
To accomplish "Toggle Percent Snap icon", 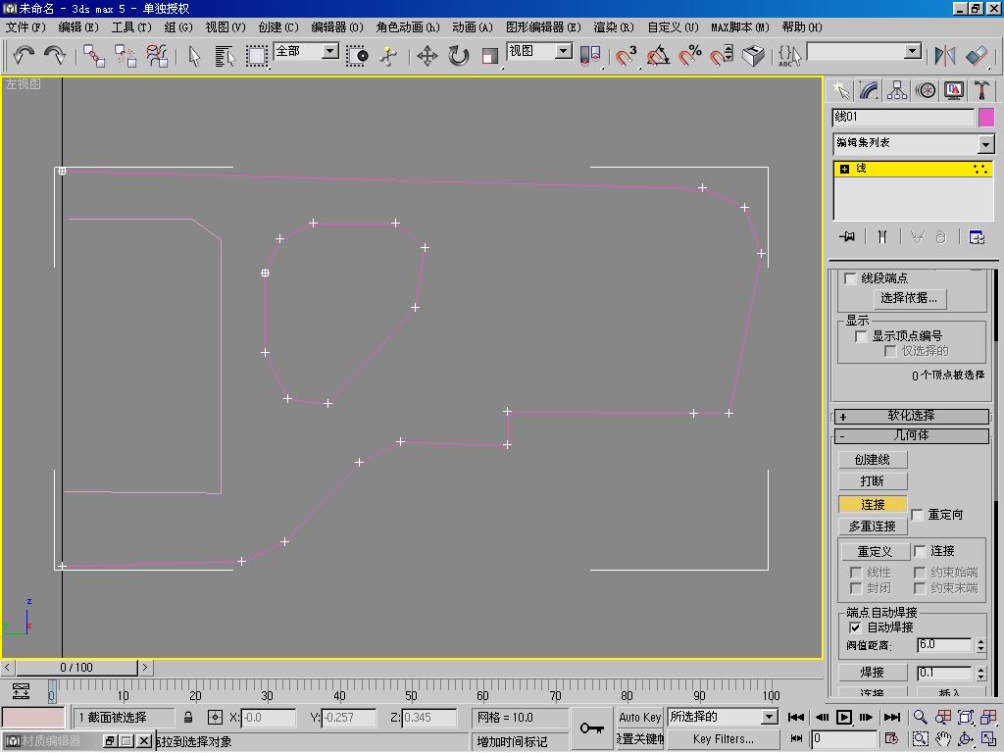I will [689, 56].
